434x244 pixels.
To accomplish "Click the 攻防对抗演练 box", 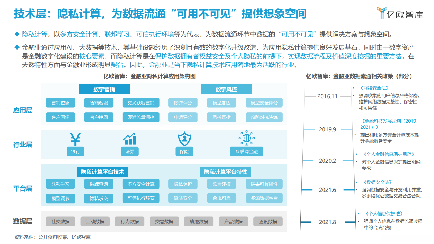I will tap(264, 117).
